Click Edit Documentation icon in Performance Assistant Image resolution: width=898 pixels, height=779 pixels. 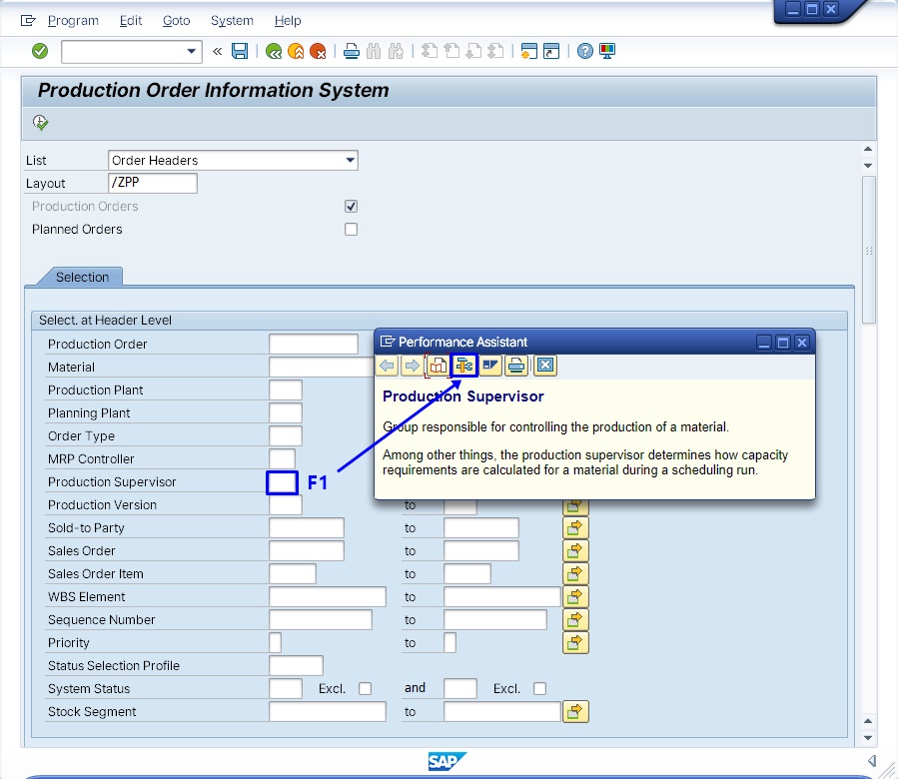[x=490, y=366]
